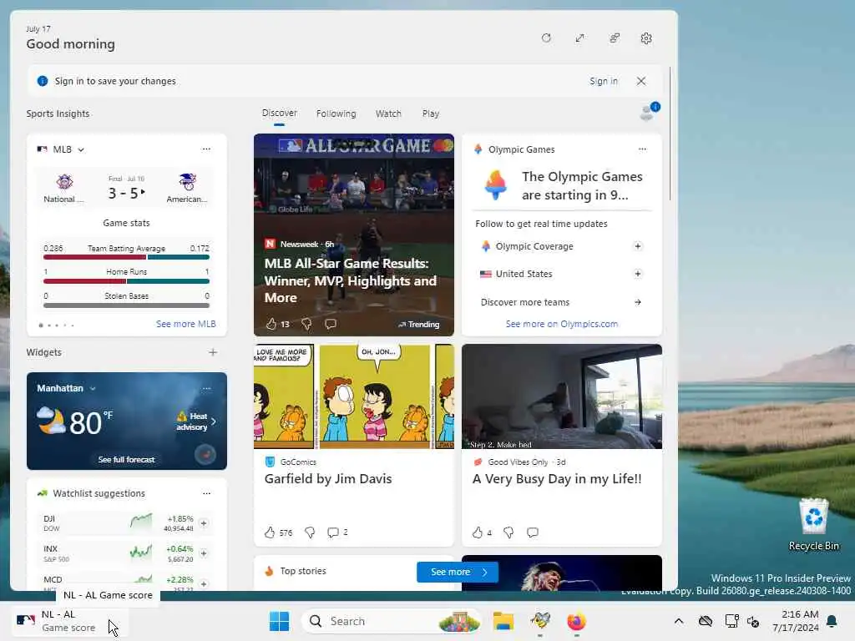Click the See more button for Top stories

(x=458, y=572)
